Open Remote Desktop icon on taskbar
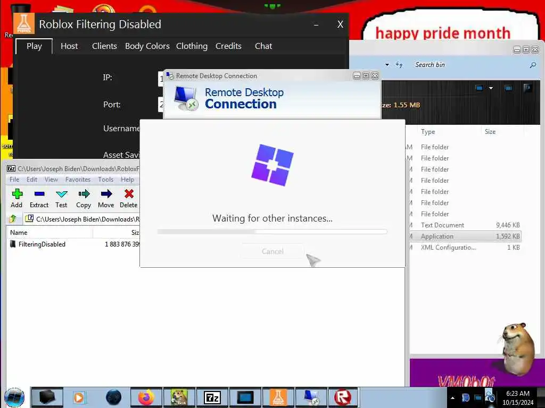The image size is (545, 408). click(311, 397)
